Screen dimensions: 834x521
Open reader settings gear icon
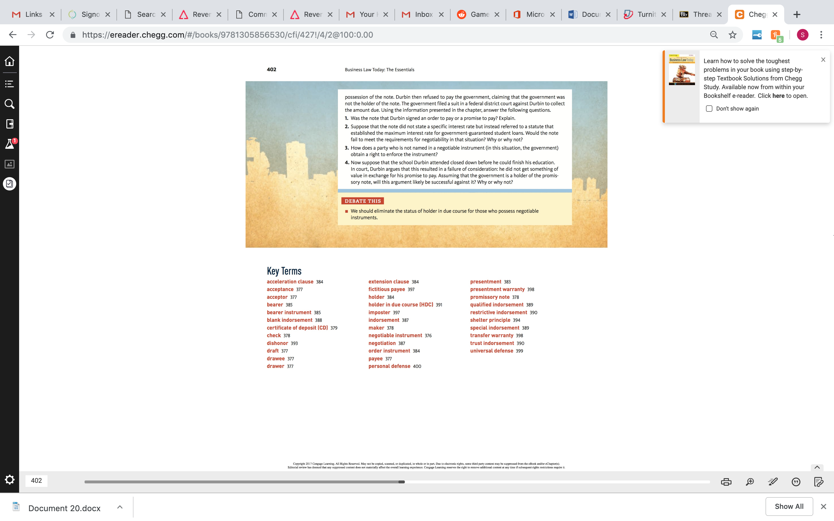tap(10, 480)
